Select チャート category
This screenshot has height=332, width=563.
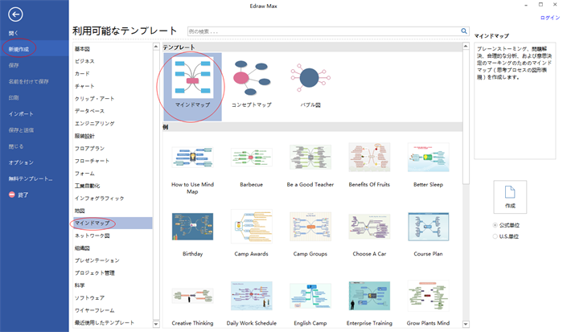(84, 86)
